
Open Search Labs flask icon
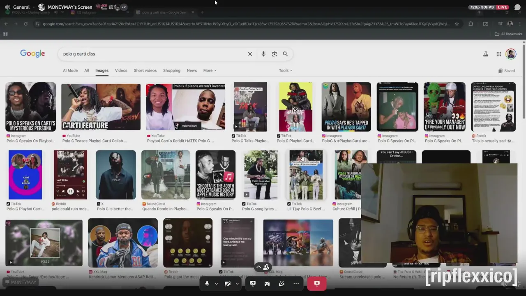(x=486, y=54)
